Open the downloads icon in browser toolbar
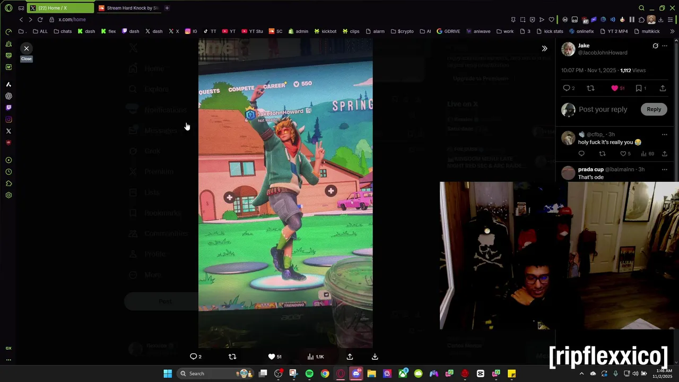Screen dimensions: 679x382 pyautogui.click(x=661, y=20)
